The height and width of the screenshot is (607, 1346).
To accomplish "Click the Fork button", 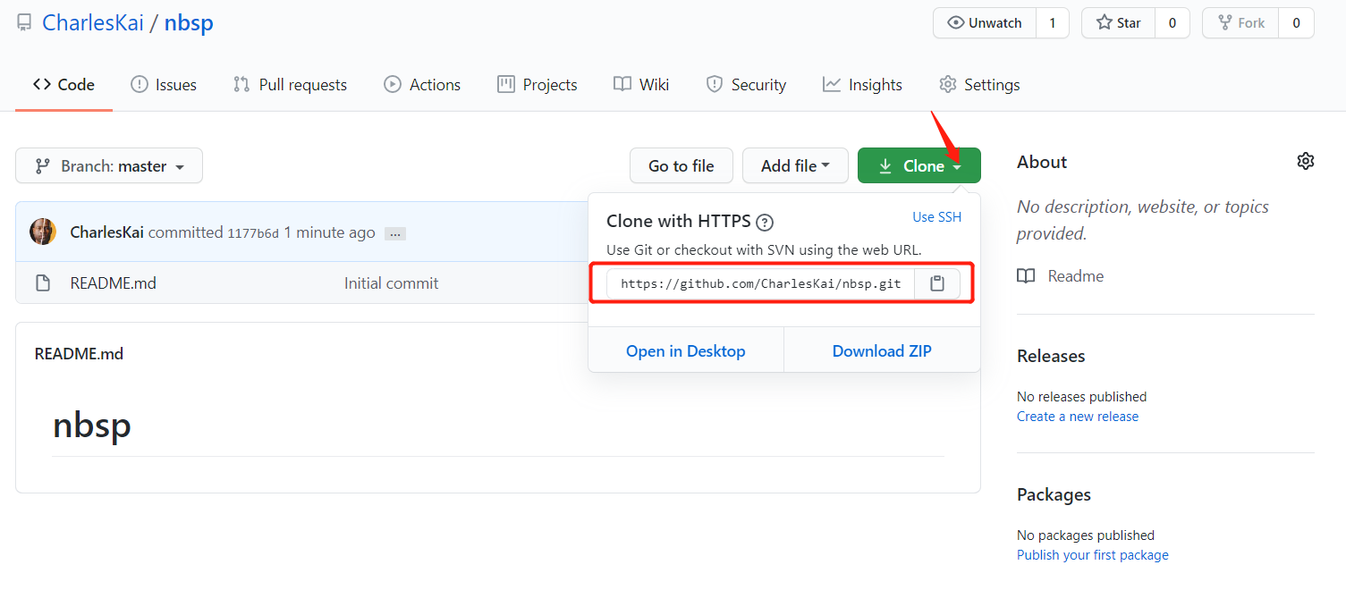I will tap(1240, 23).
